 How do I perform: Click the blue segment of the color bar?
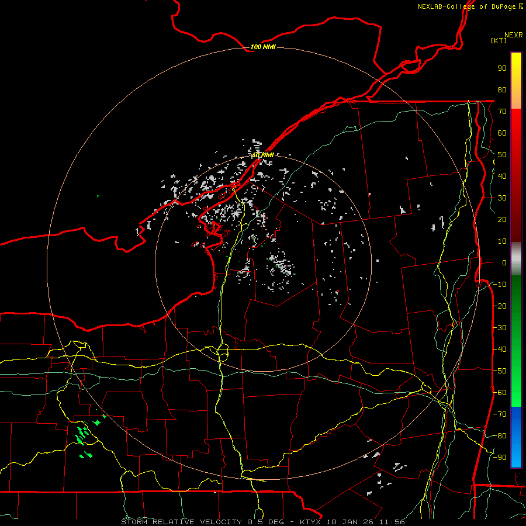pos(516,437)
